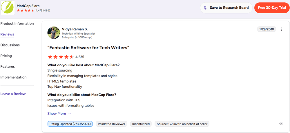Screen dimensions: 290x133
Task: Click the Rating Updated (7/30/2024) badge
Action: [x=70, y=124]
